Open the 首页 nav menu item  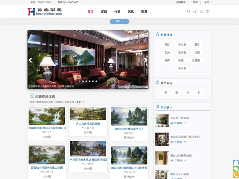[90, 12]
